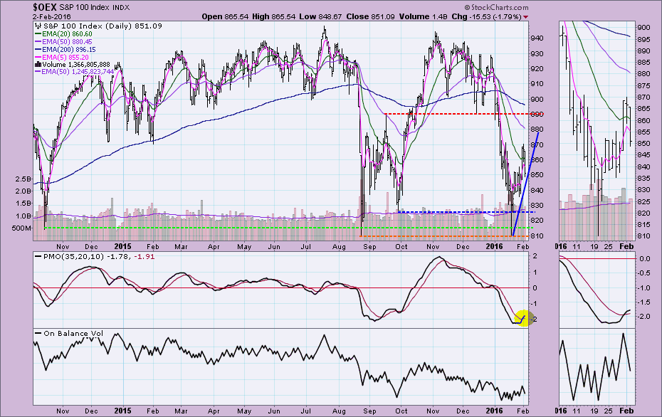662x417 pixels.
Task: Click the 2.5B volume axis label
Action: [23, 179]
